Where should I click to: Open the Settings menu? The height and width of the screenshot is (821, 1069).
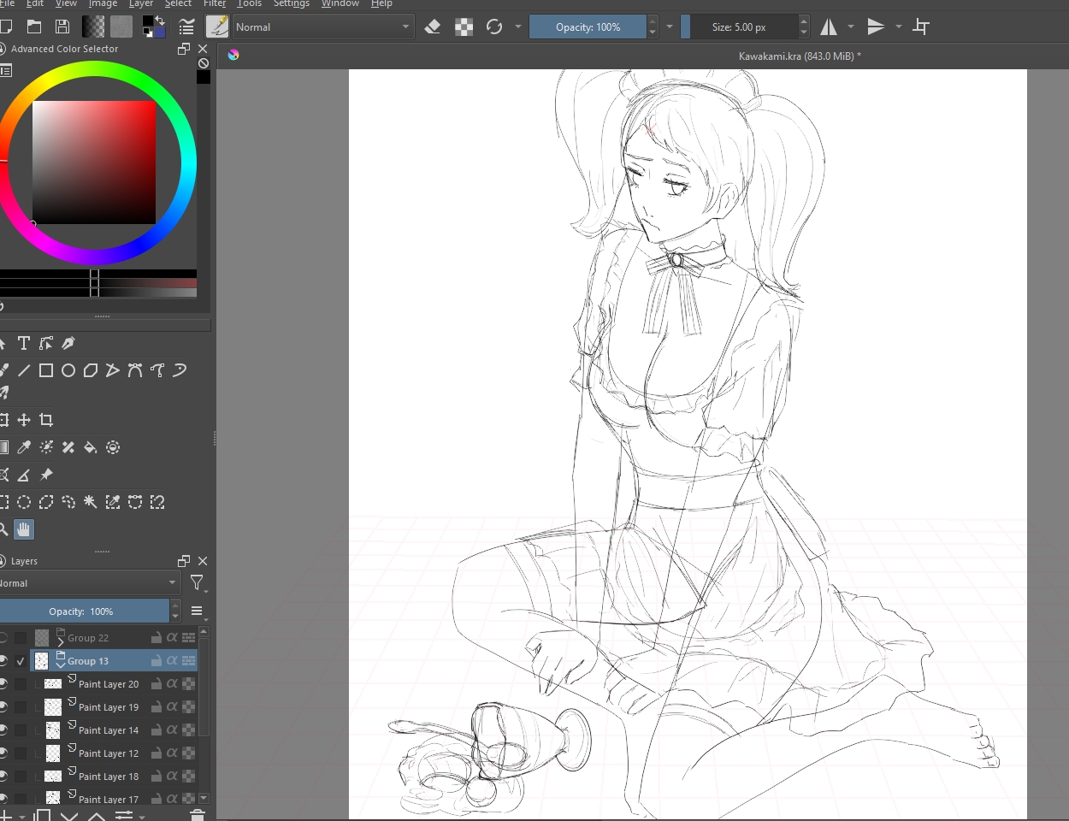pyautogui.click(x=291, y=3)
